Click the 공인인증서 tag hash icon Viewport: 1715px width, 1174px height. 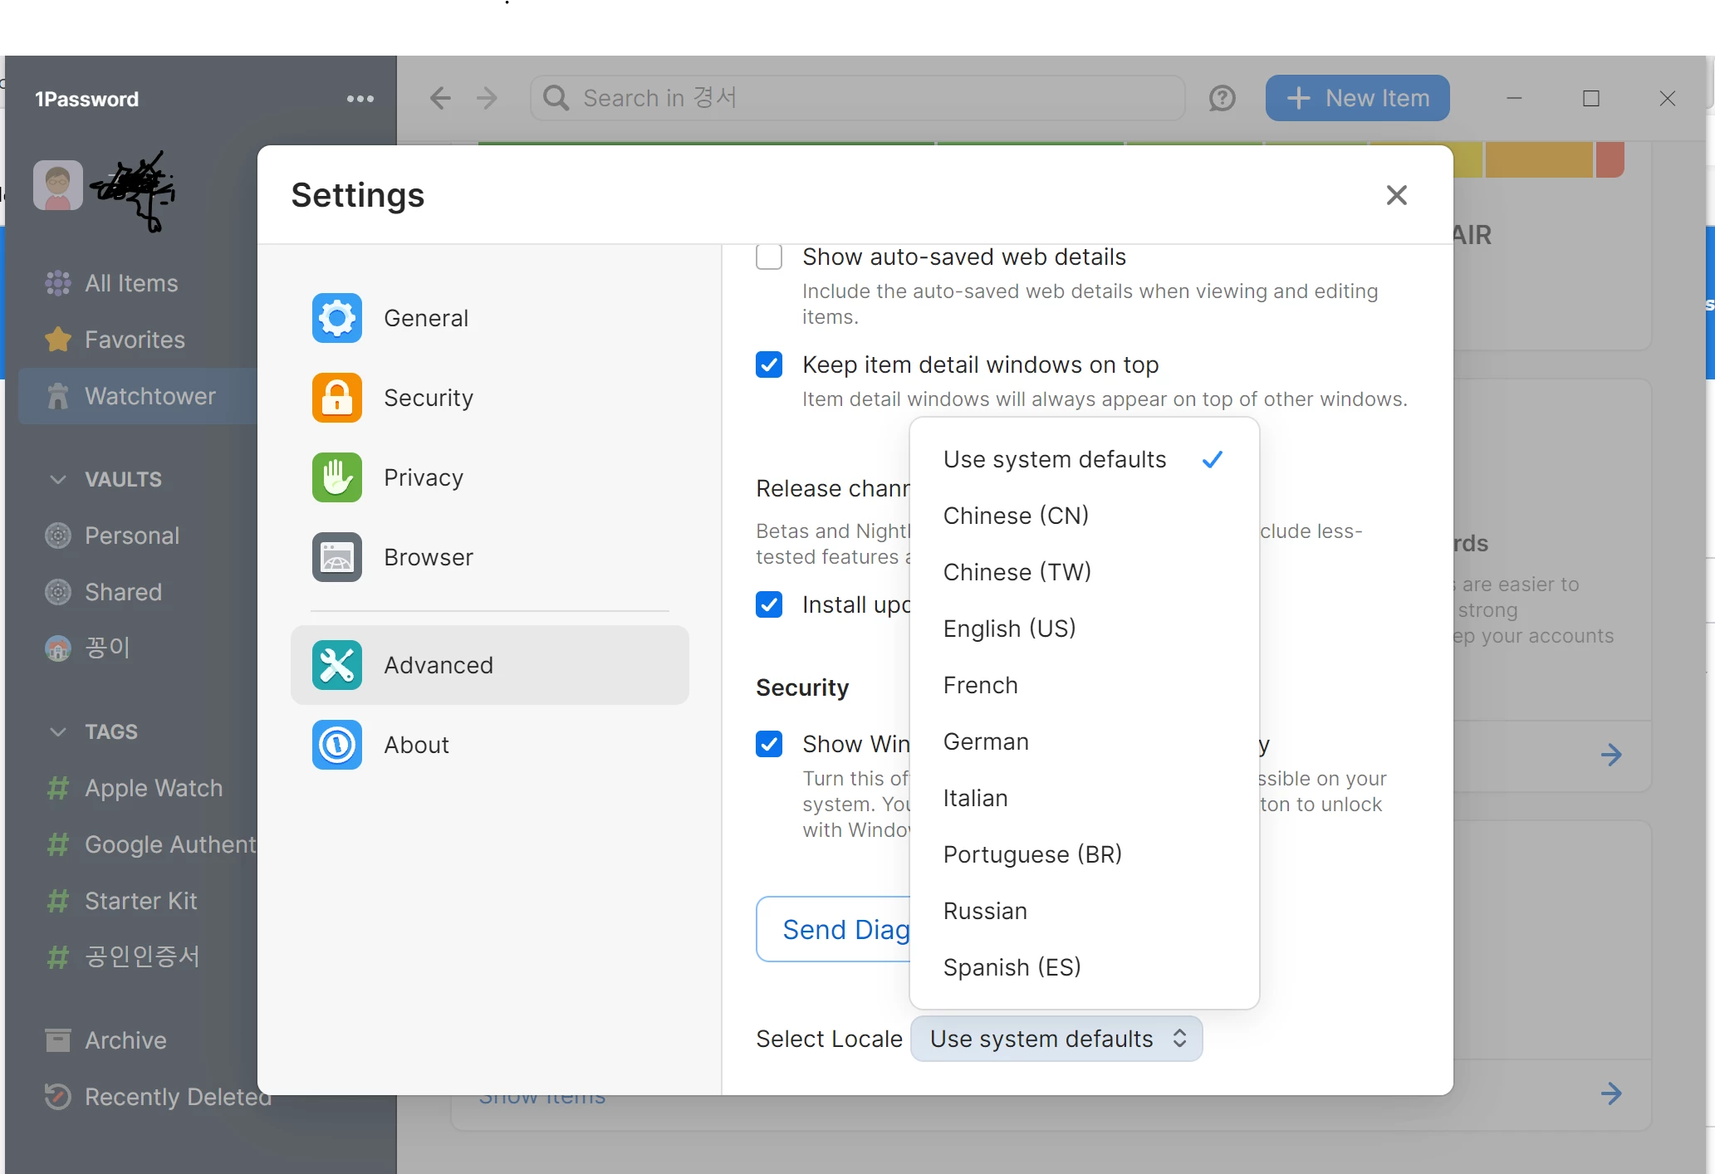click(58, 957)
